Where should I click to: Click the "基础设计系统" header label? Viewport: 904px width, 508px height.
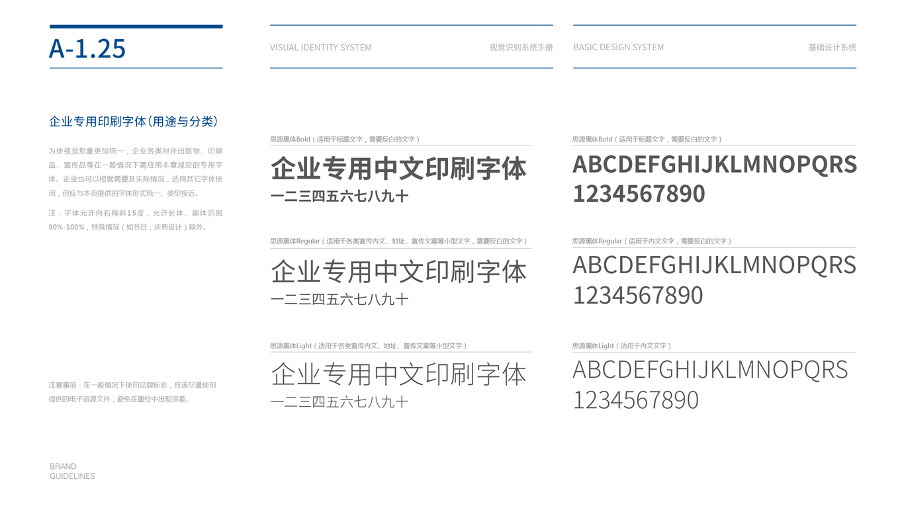tap(833, 48)
